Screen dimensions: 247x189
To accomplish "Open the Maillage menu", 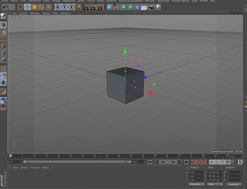I will pos(56,1).
